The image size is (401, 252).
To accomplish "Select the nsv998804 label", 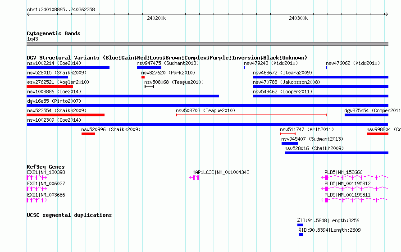I will click(383, 129).
